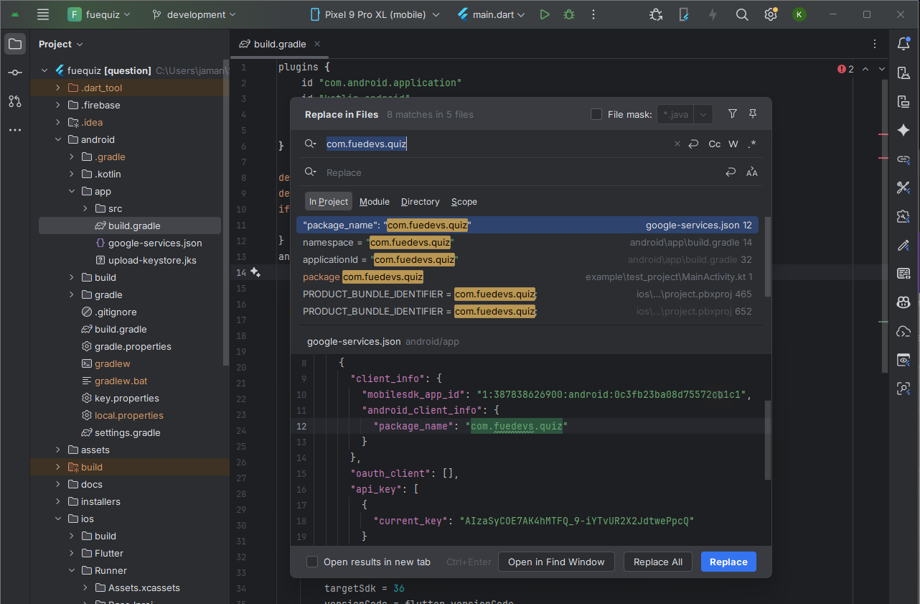Click the filter icon in Replace dialog

point(732,114)
